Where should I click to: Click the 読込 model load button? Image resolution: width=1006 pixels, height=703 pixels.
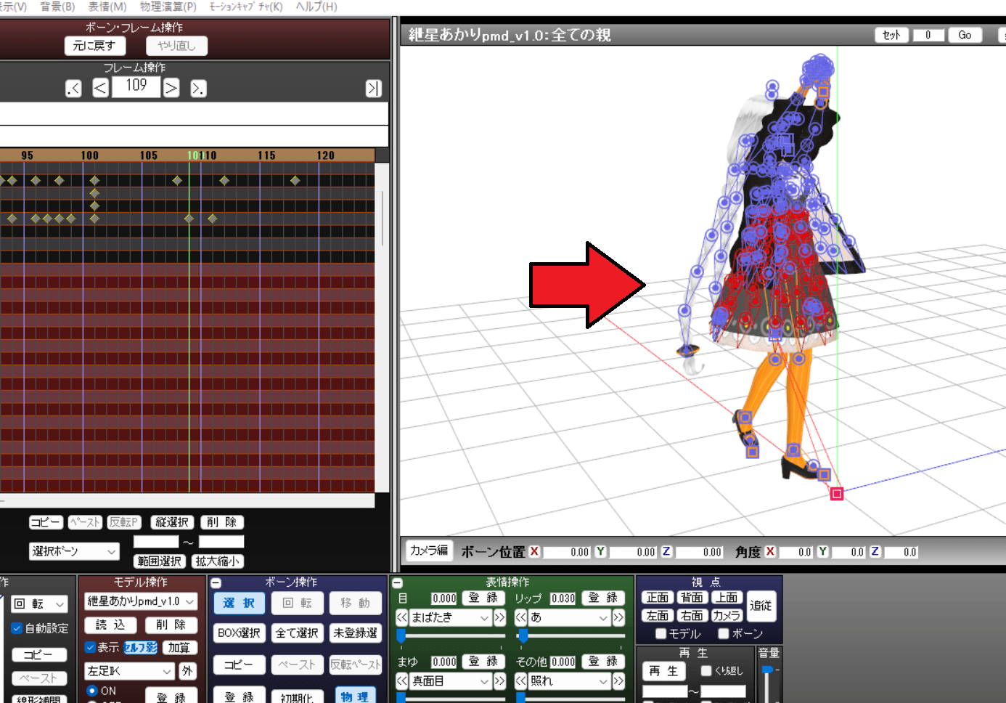[111, 625]
